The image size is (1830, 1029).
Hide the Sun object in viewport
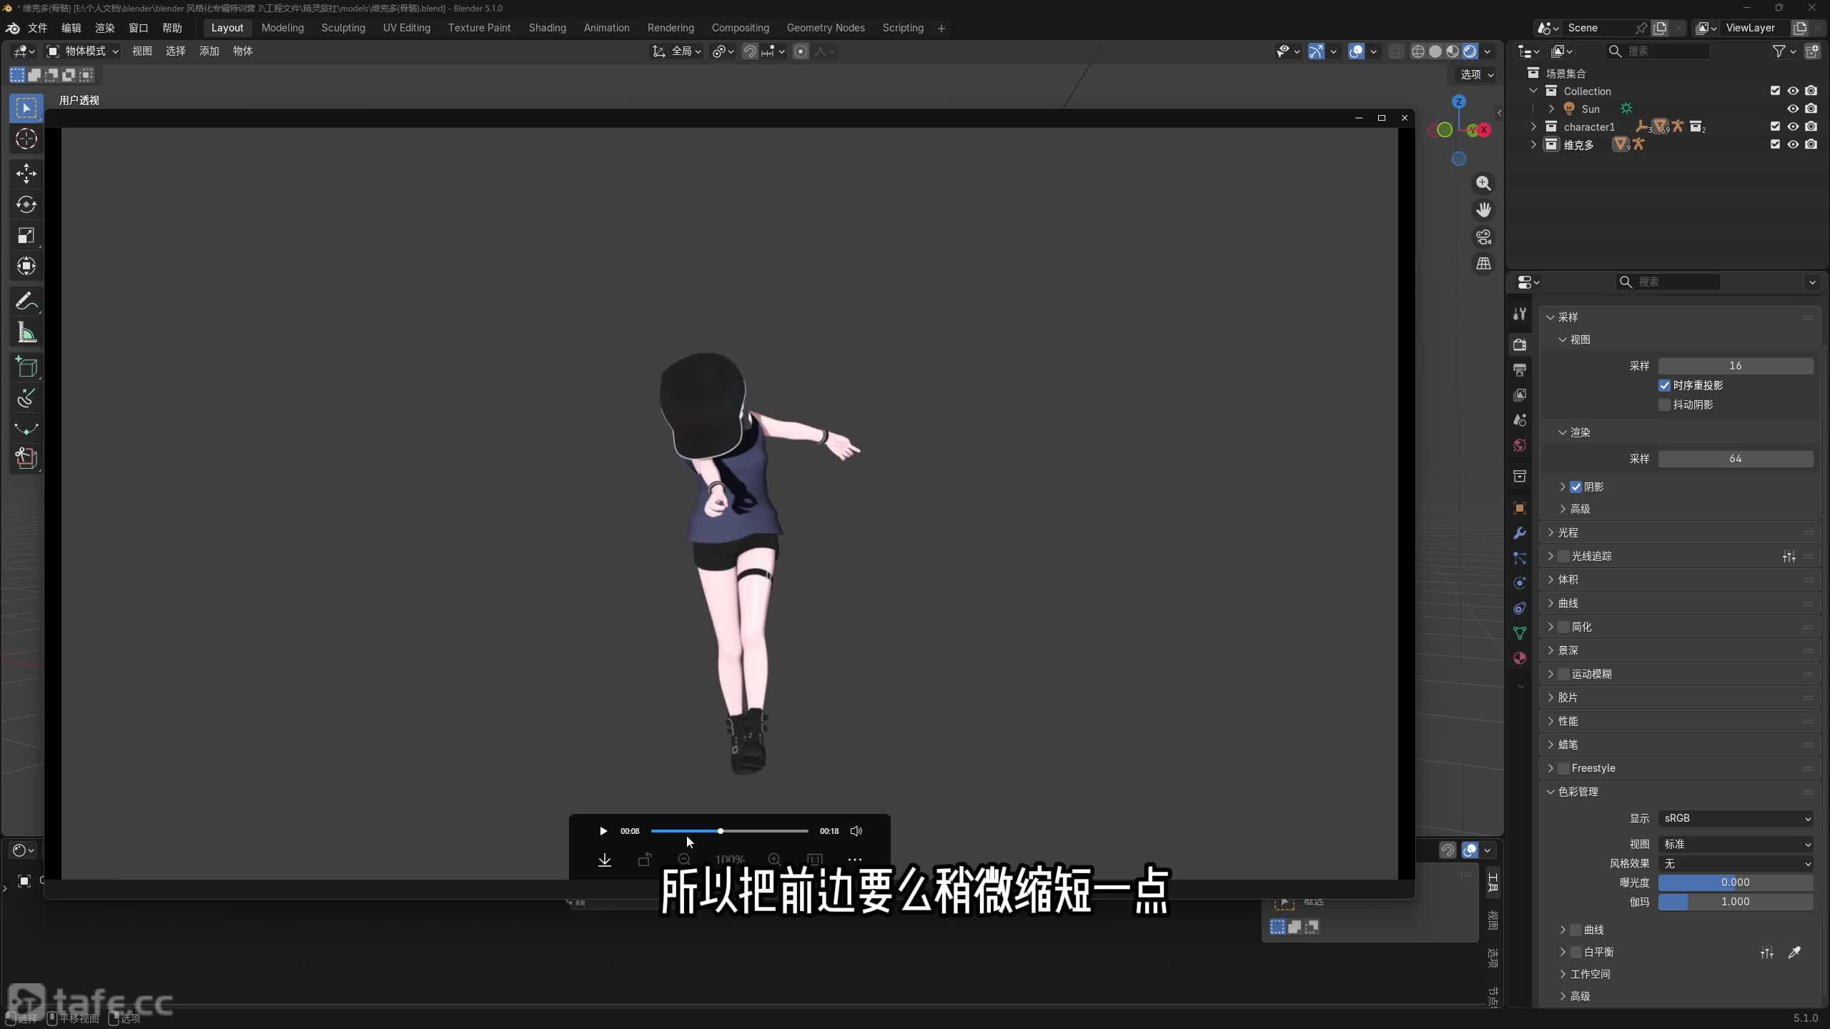(1793, 109)
